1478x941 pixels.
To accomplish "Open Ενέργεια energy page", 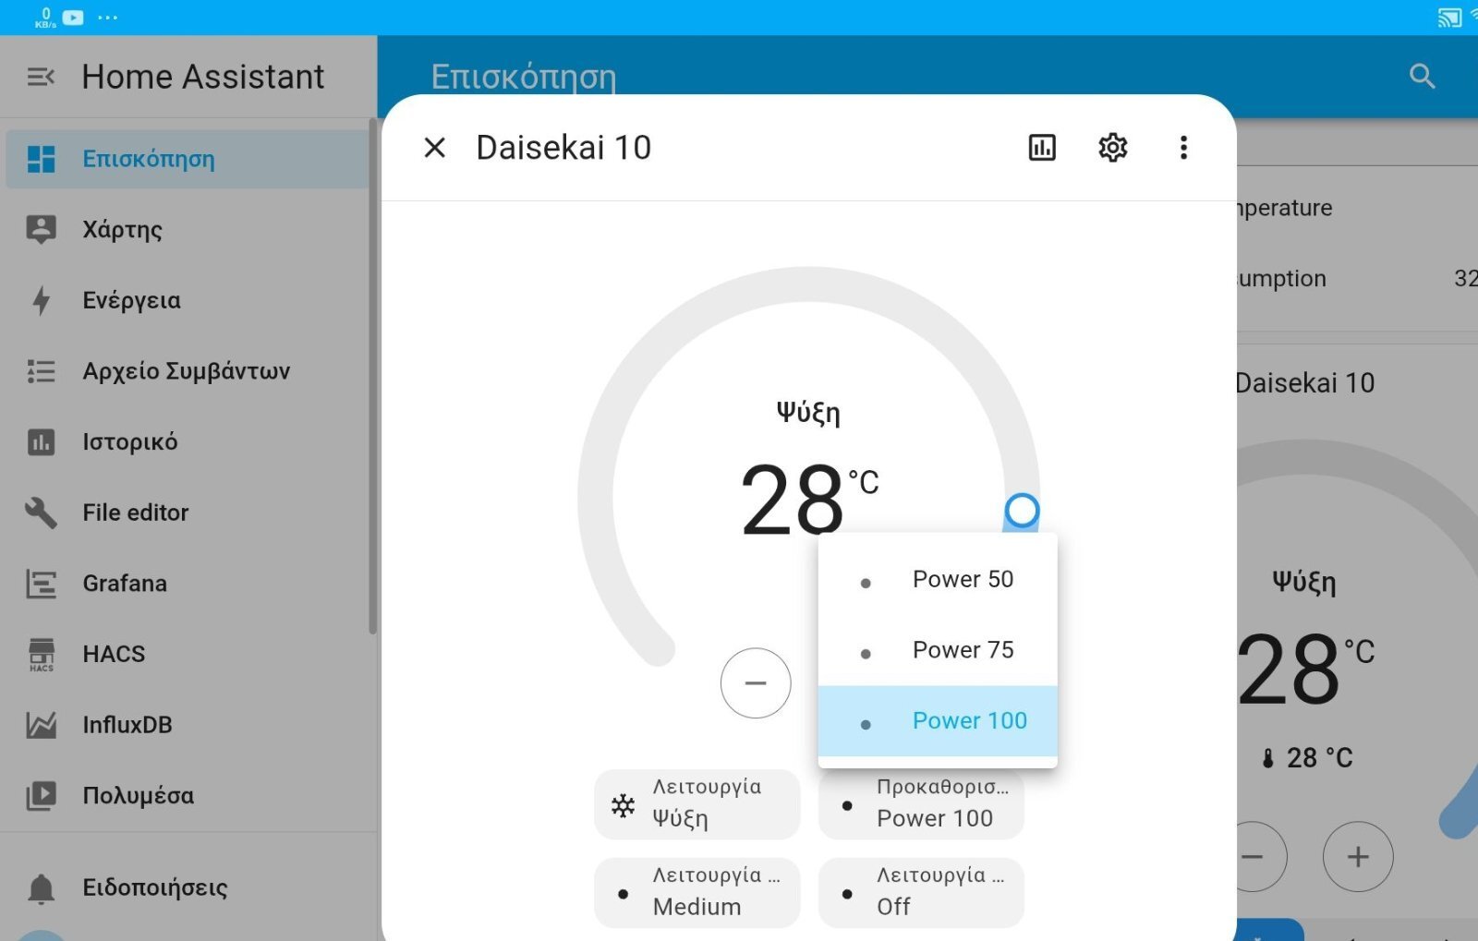I will tap(188, 300).
